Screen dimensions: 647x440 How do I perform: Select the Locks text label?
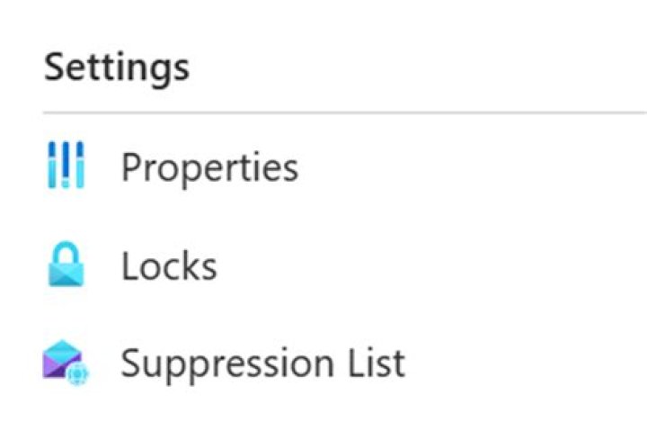coord(169,266)
